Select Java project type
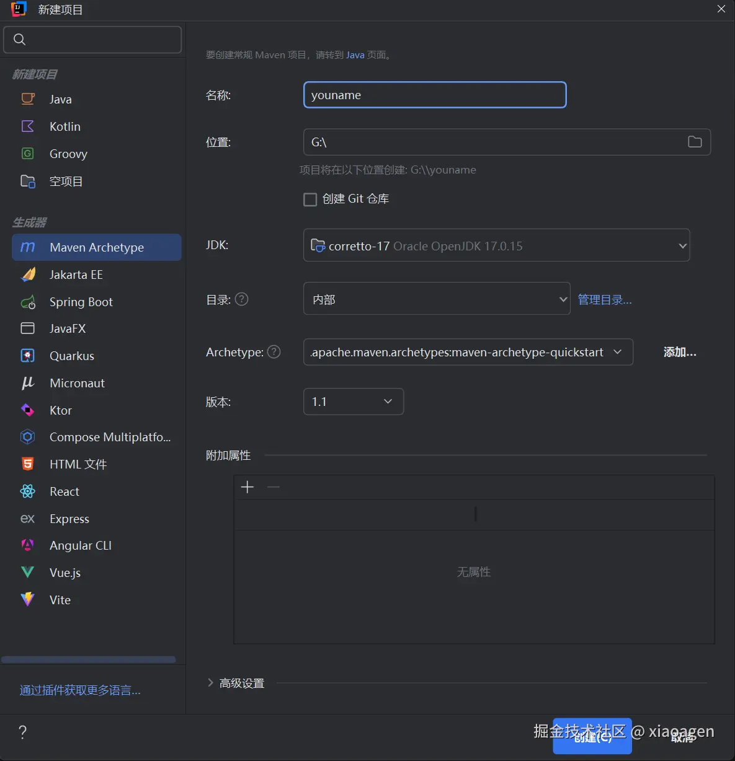 coord(96,99)
